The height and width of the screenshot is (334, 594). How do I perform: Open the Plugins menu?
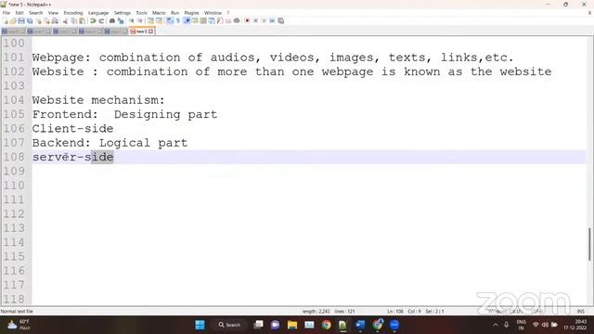191,13
